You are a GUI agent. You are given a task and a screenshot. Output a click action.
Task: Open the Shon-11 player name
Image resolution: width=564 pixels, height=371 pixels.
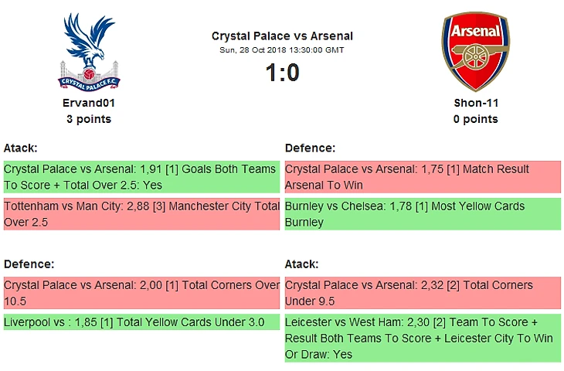(x=476, y=103)
